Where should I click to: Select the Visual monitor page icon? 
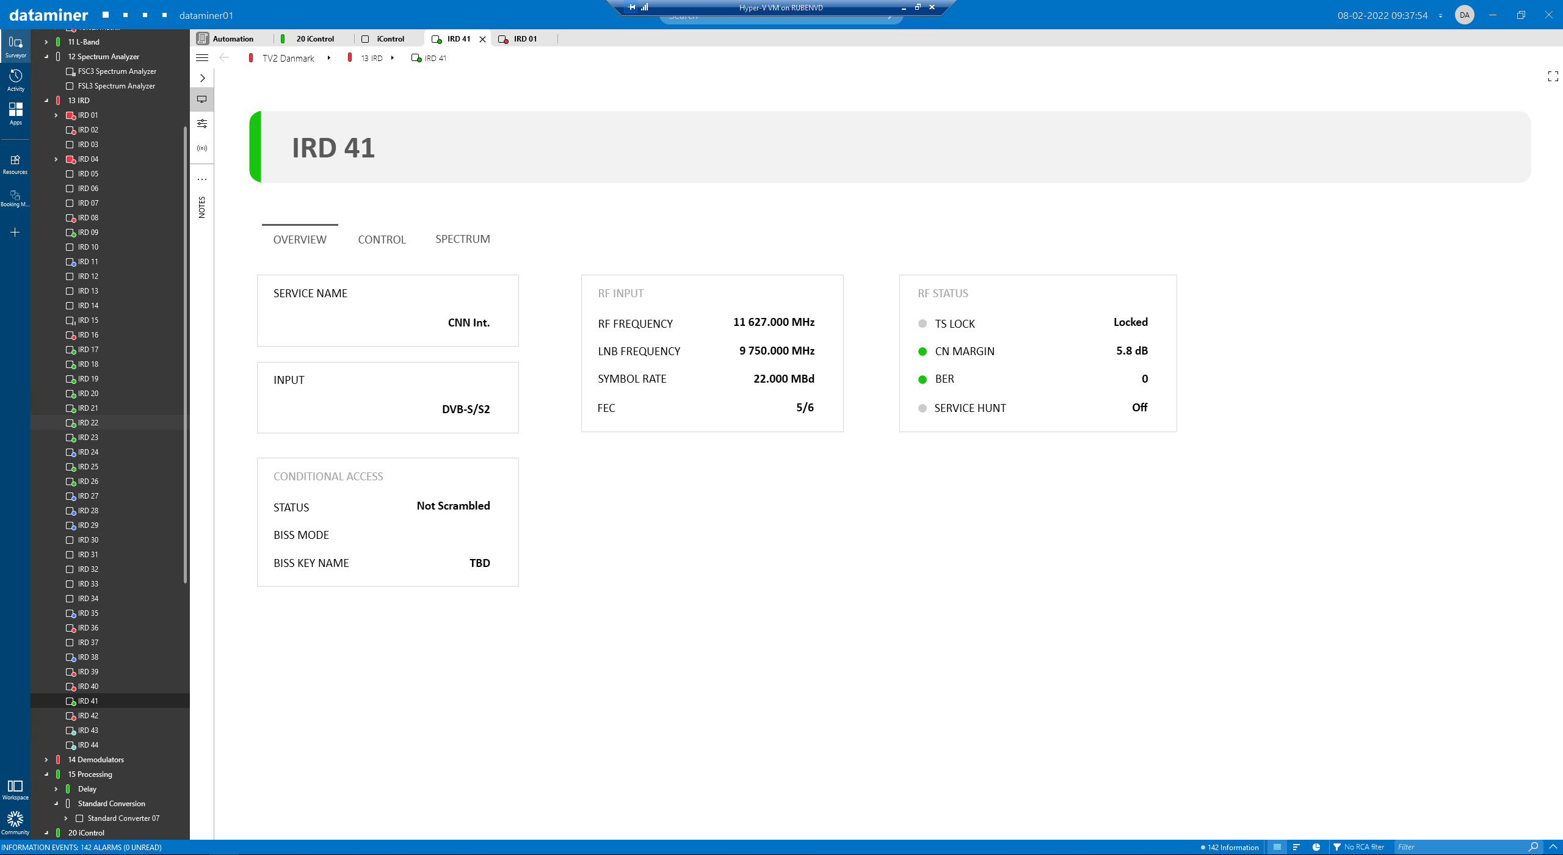coord(202,99)
